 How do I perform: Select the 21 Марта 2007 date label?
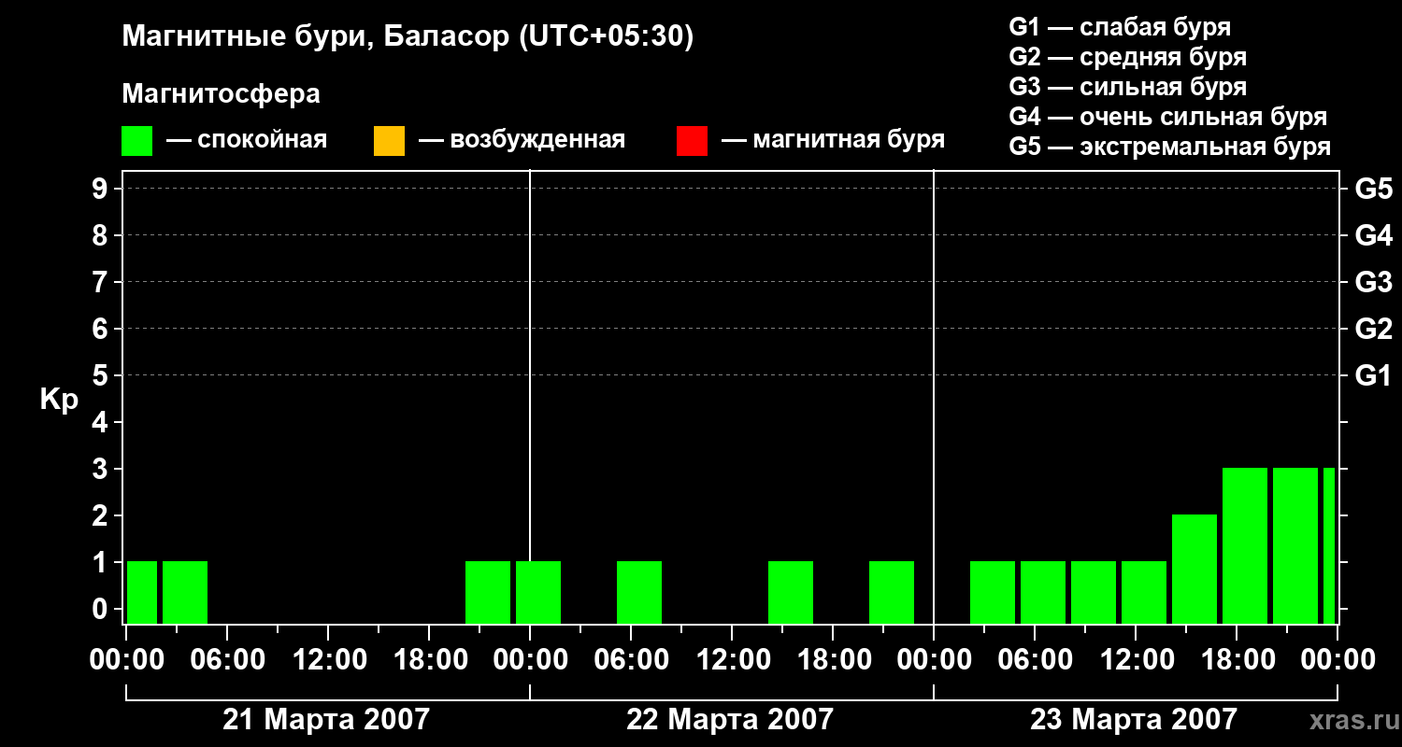326,720
